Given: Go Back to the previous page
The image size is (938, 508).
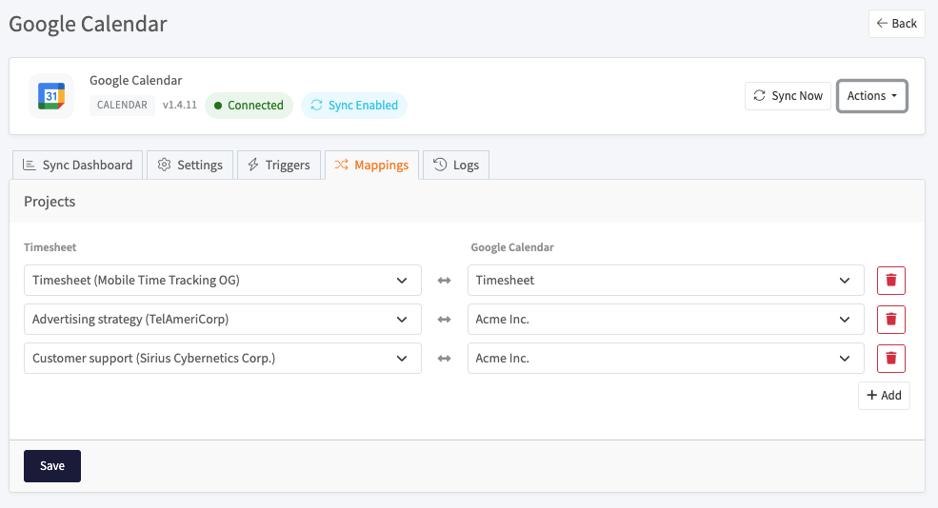Looking at the screenshot, I should (x=897, y=24).
